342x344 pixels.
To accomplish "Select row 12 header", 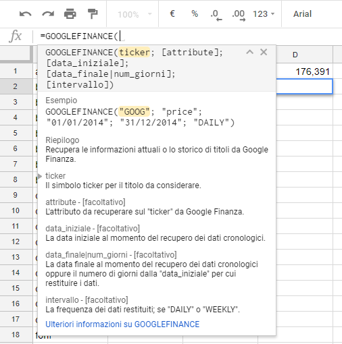I will coord(16,241).
